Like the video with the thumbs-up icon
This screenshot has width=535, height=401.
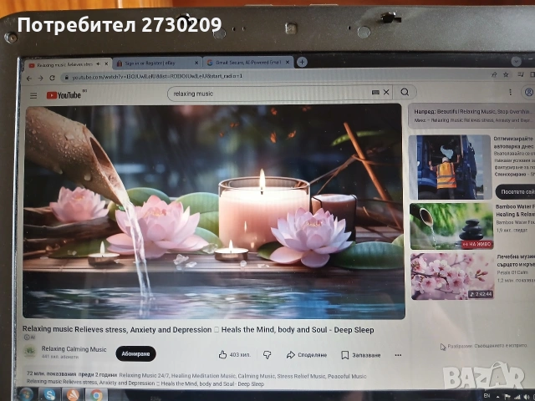(x=222, y=354)
